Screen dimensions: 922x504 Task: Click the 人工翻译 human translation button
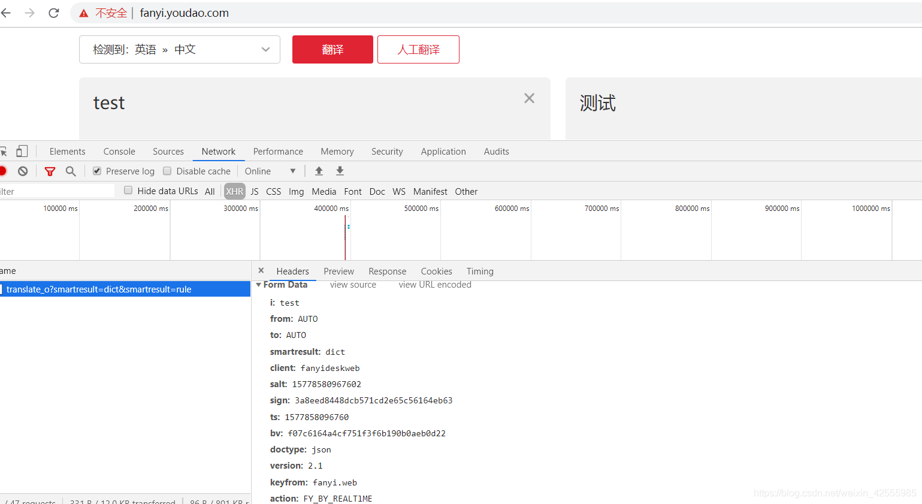(418, 49)
